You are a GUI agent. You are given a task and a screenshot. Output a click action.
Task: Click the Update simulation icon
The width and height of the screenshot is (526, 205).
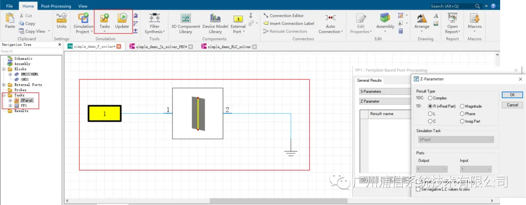click(x=122, y=21)
